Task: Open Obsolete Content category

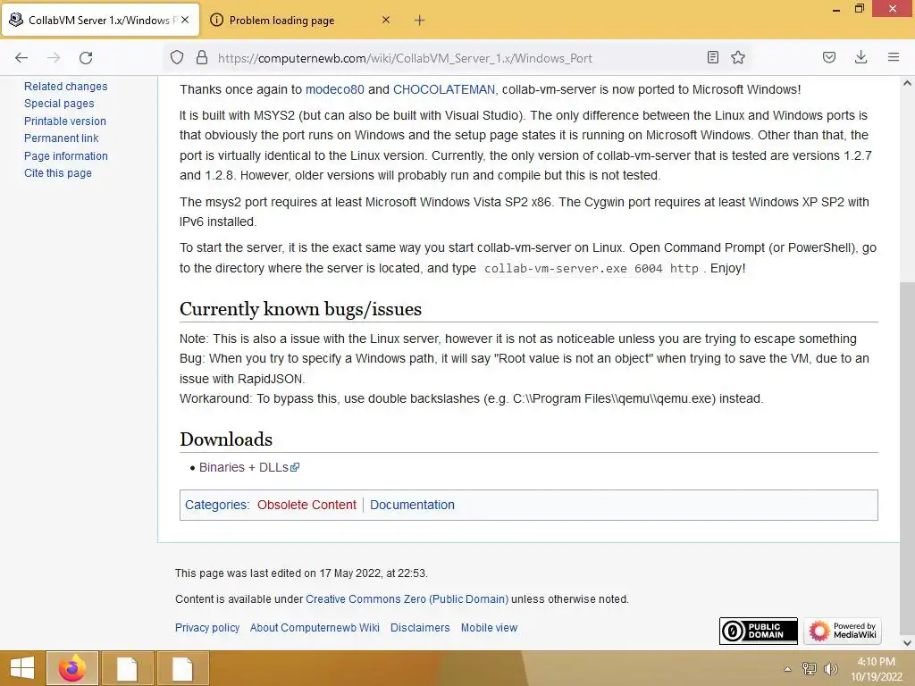Action: 306,505
